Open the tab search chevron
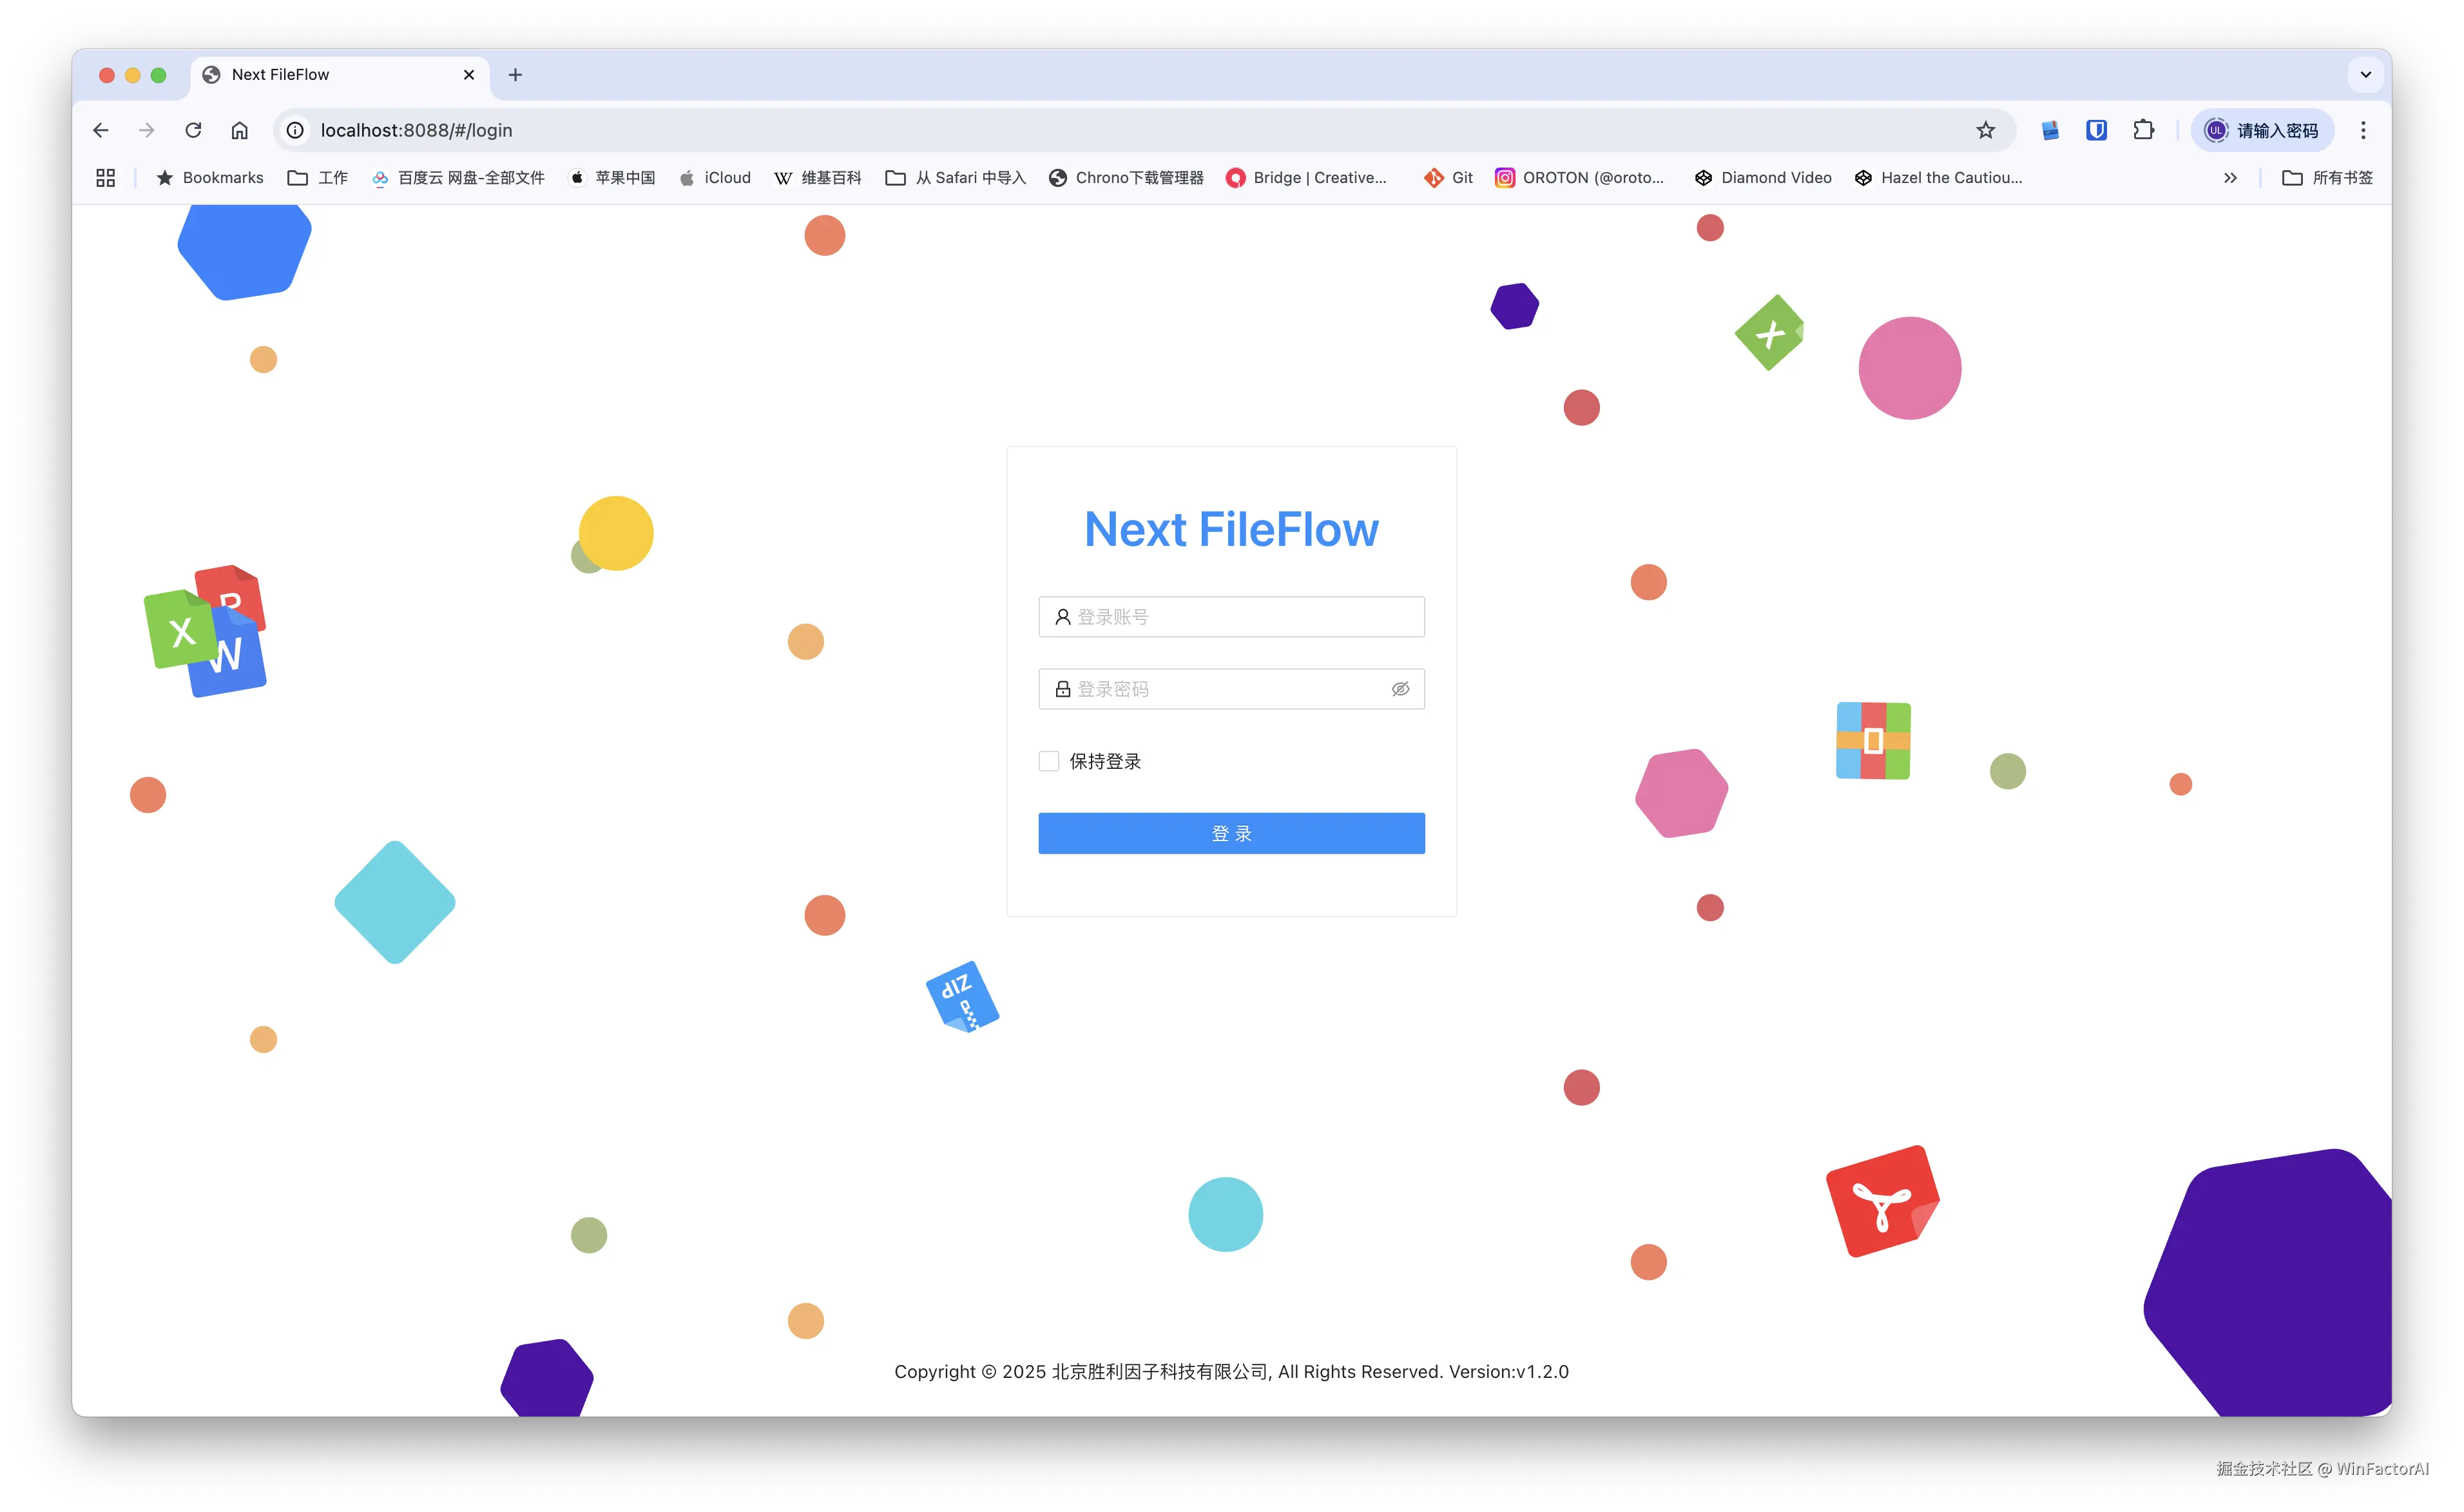The image size is (2464, 1512). click(x=2366, y=74)
